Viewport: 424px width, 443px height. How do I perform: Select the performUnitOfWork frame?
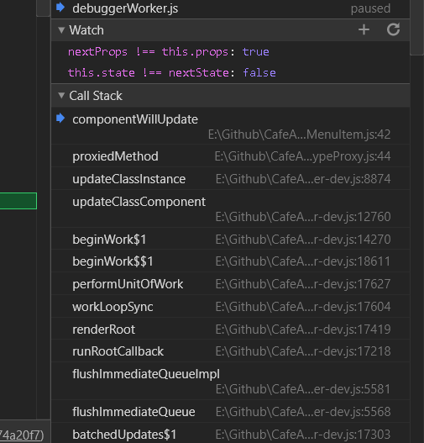pyautogui.click(x=231, y=284)
